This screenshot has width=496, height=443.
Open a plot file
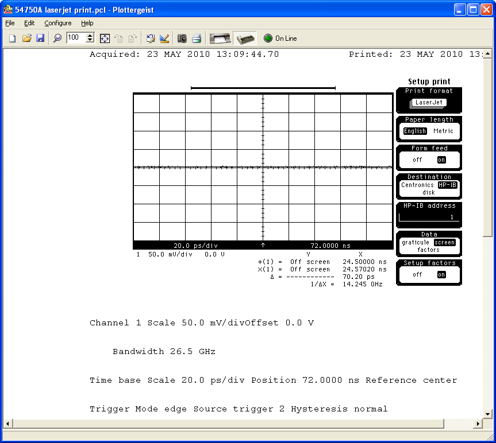pos(26,38)
